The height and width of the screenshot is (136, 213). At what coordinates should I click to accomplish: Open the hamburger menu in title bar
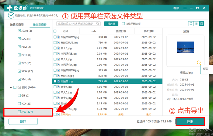pos(185,8)
